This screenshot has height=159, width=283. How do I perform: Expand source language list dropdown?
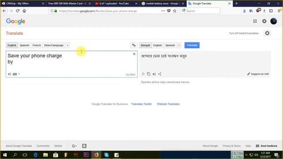coord(68,45)
